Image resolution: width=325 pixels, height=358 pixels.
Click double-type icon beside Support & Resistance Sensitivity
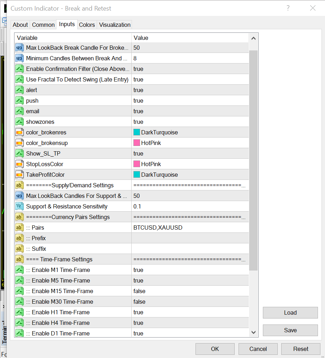[x=19, y=206]
